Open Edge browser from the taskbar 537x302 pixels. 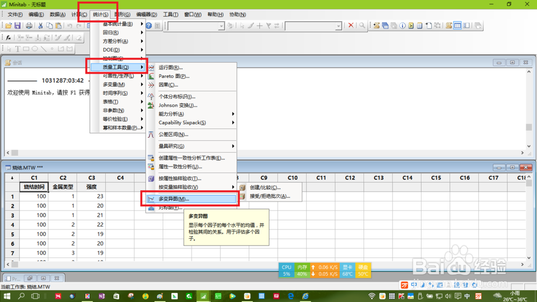click(x=291, y=296)
